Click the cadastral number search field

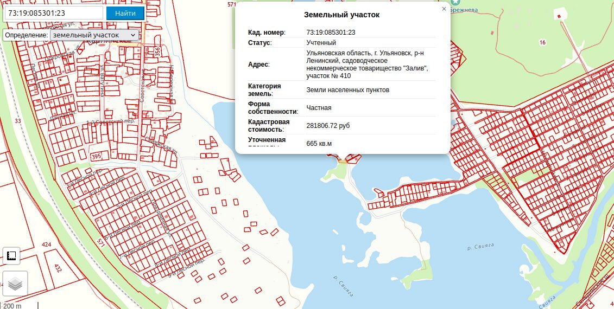pyautogui.click(x=53, y=13)
